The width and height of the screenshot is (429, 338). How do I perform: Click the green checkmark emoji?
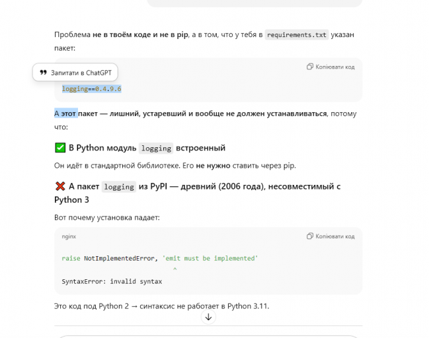point(60,148)
